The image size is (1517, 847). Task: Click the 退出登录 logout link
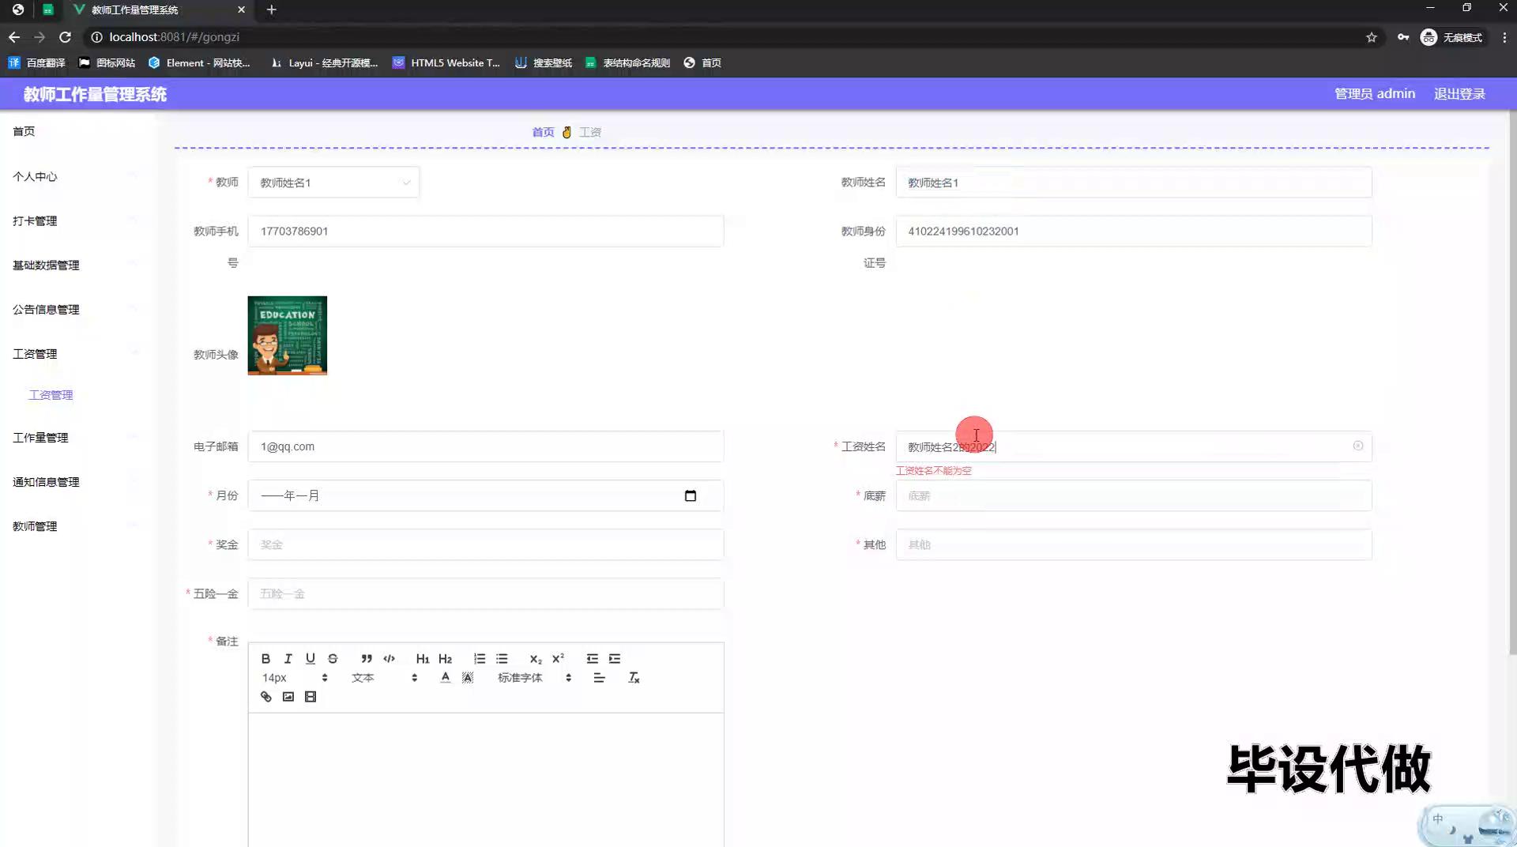(1459, 94)
